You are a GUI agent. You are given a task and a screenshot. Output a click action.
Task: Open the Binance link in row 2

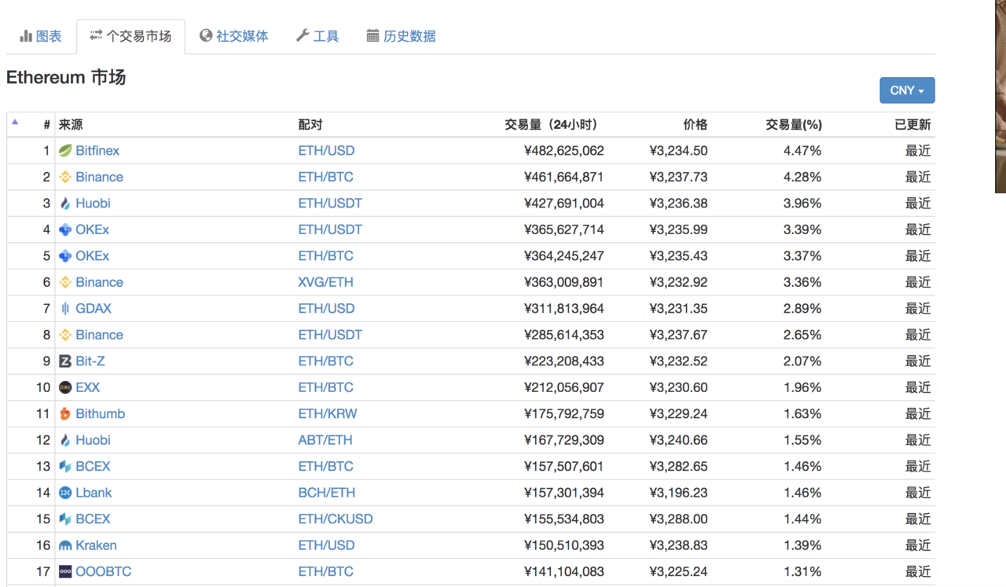click(x=99, y=177)
